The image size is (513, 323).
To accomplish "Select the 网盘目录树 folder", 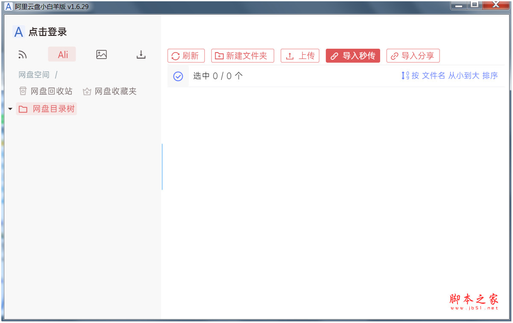I will pos(47,109).
